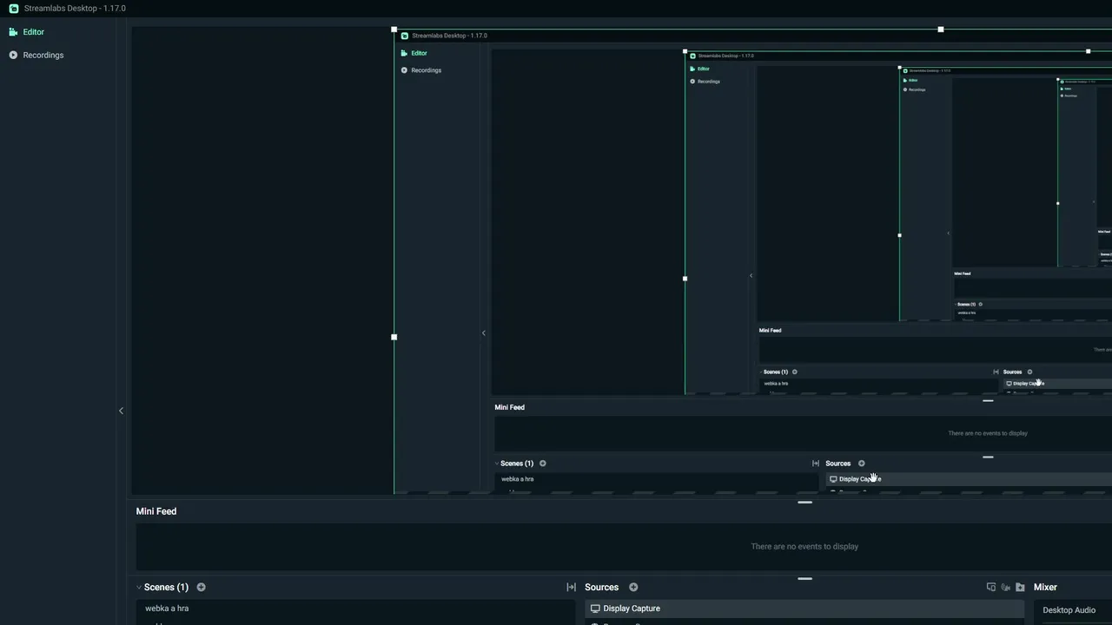Click the 'There are no events to display' message

(x=804, y=546)
